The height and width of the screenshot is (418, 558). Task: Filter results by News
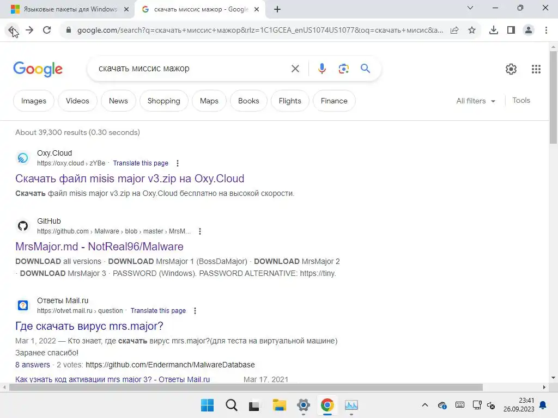(x=118, y=101)
